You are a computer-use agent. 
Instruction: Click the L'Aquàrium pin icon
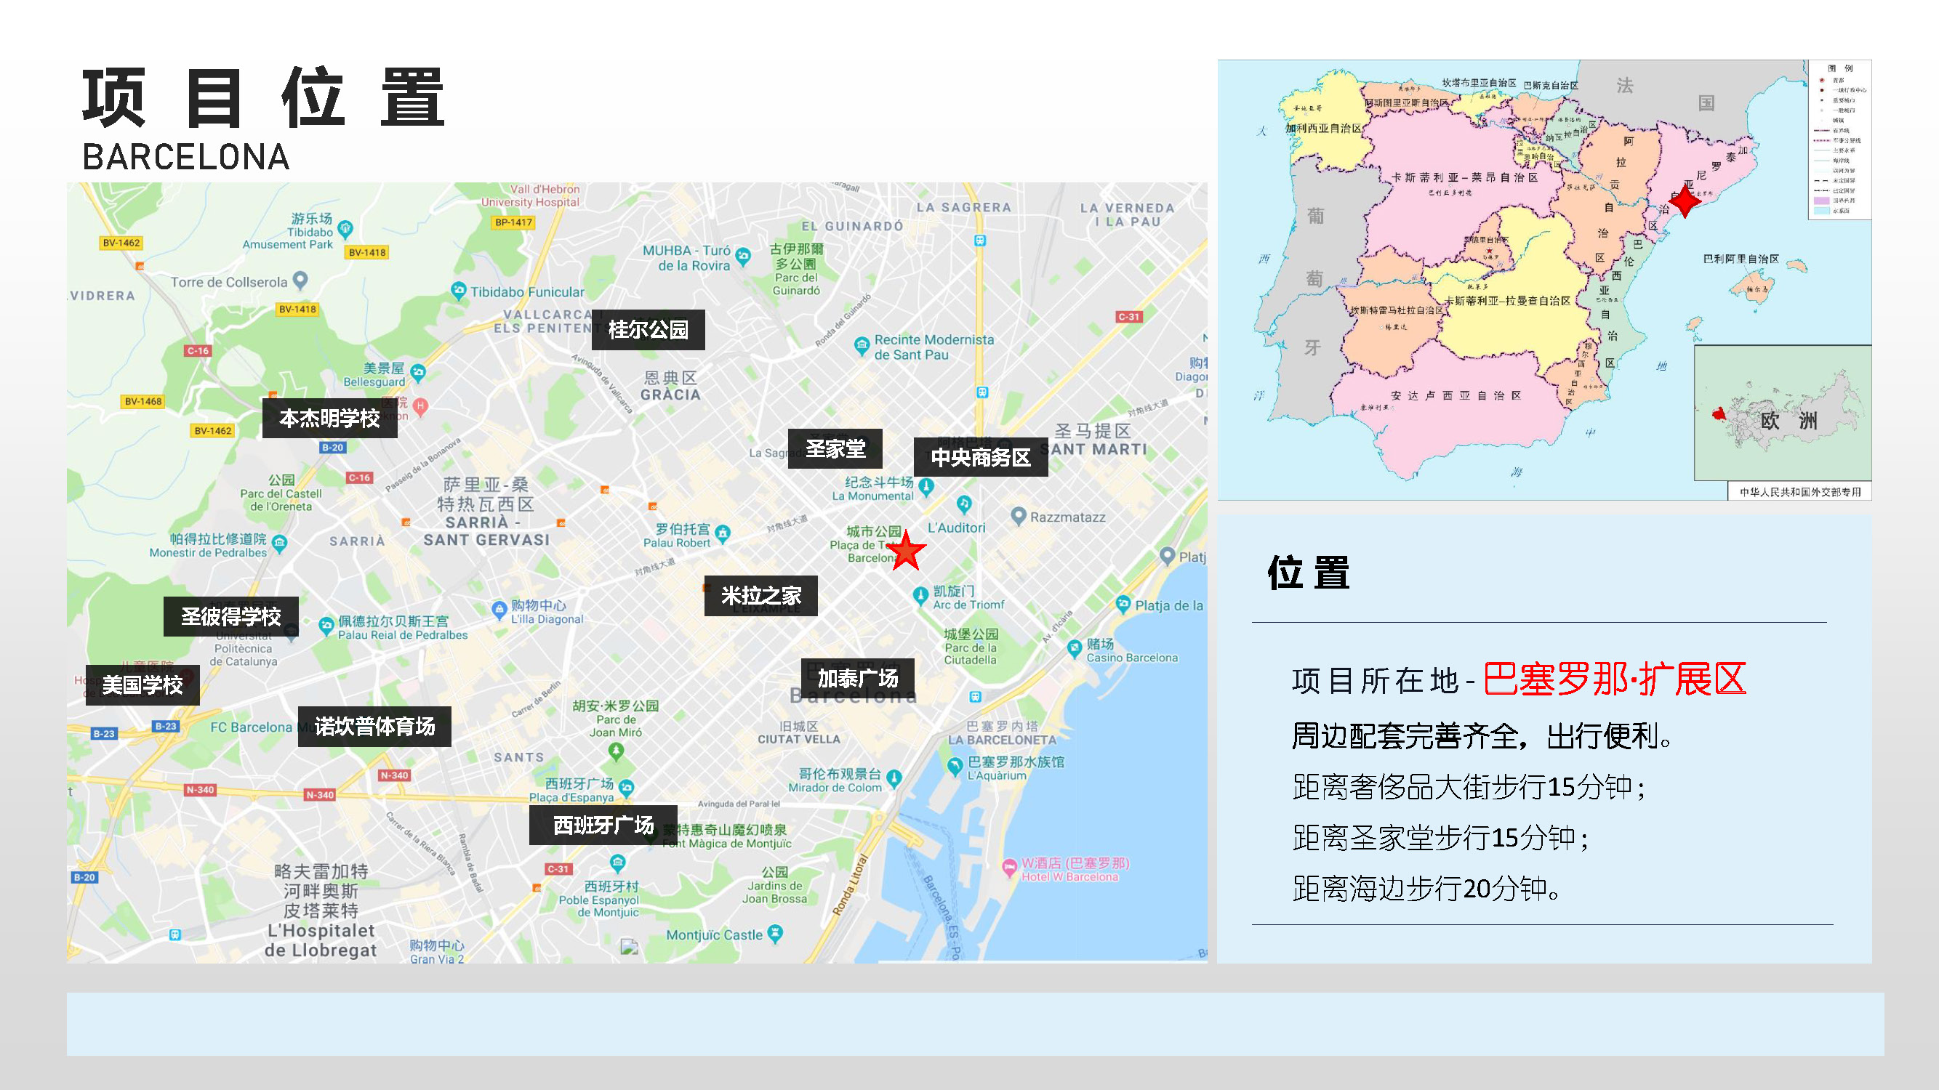(955, 767)
